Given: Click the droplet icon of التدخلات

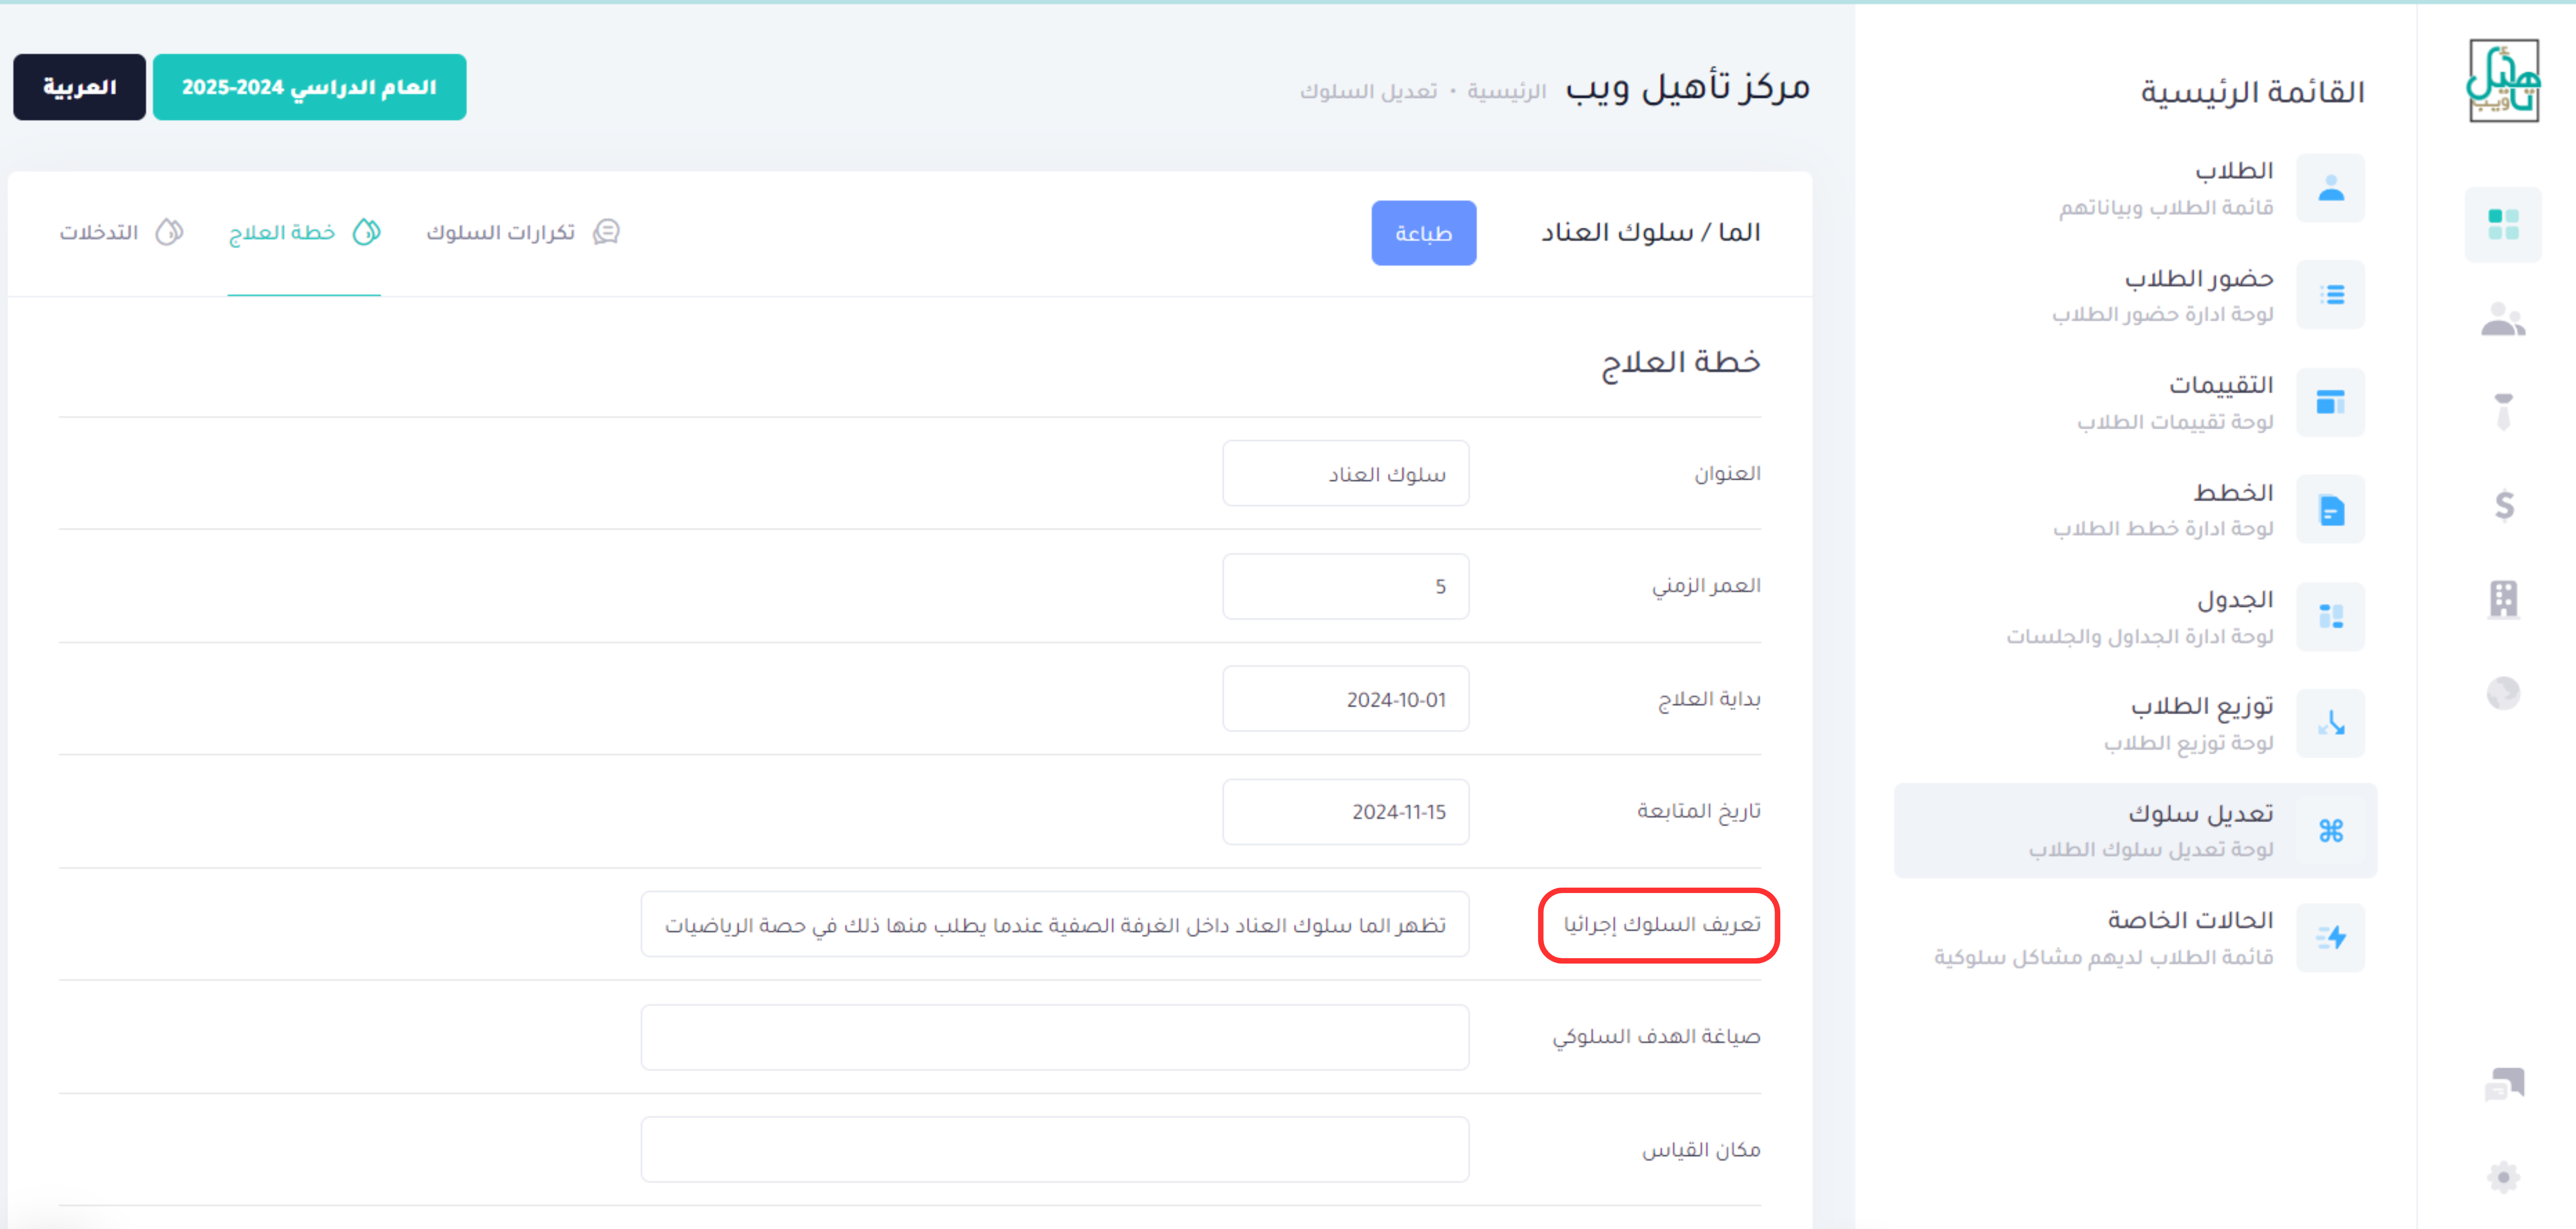Looking at the screenshot, I should (x=169, y=232).
